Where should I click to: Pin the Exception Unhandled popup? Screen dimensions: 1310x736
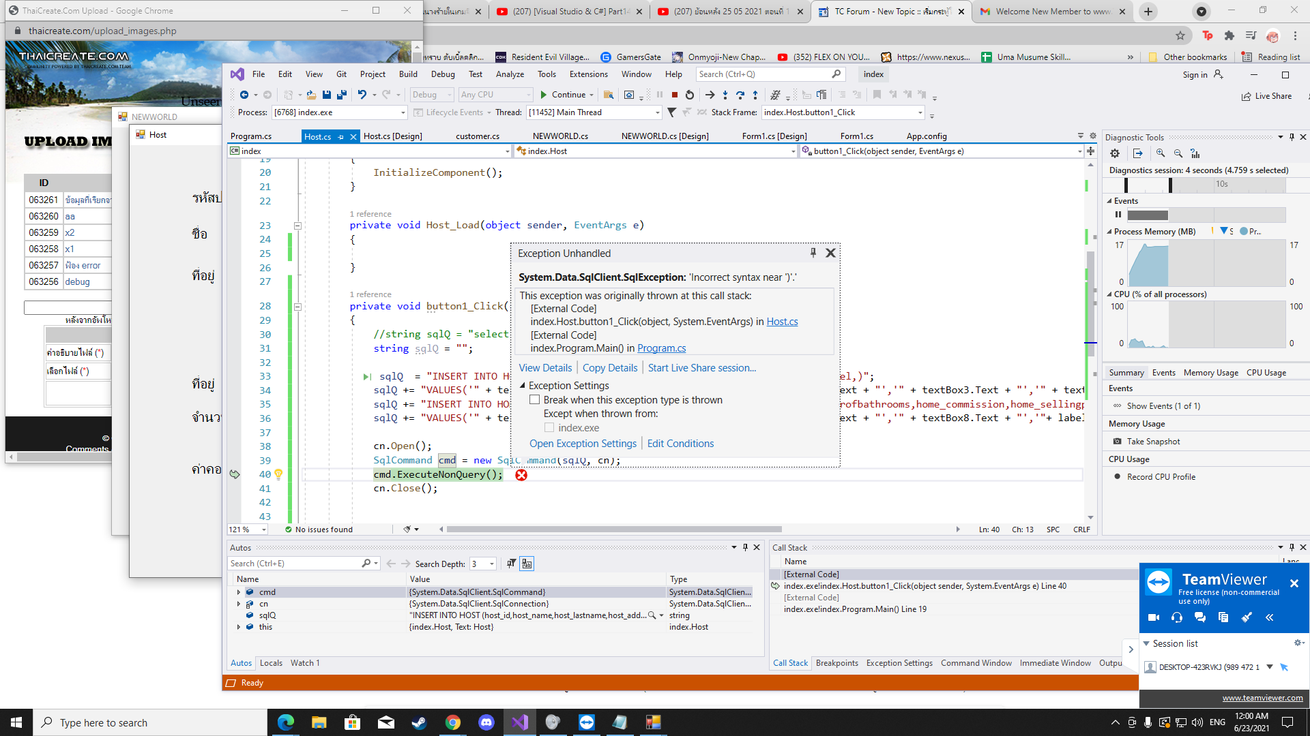point(813,253)
